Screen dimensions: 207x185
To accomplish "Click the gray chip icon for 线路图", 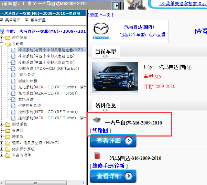I will tap(97, 120).
